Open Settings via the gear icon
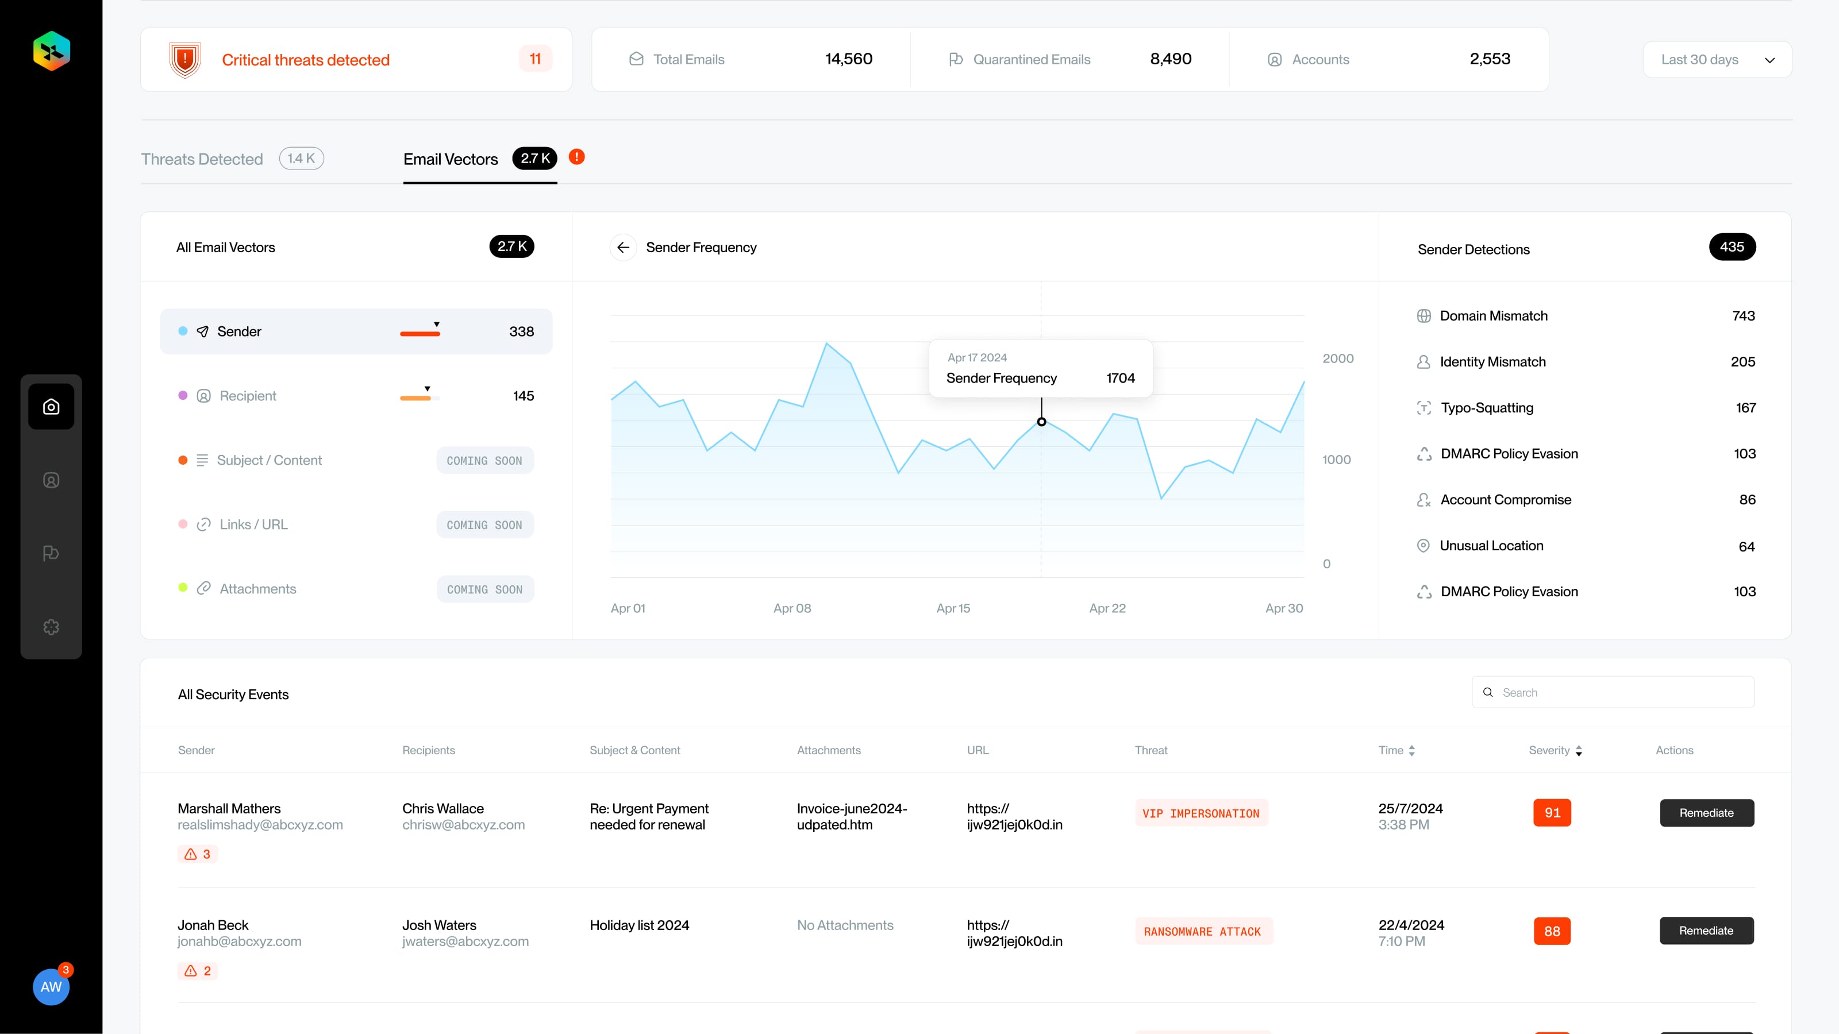This screenshot has width=1839, height=1034. click(x=51, y=627)
